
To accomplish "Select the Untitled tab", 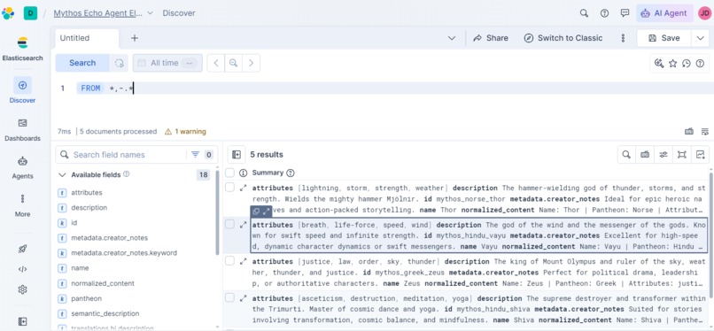I will click(x=87, y=38).
